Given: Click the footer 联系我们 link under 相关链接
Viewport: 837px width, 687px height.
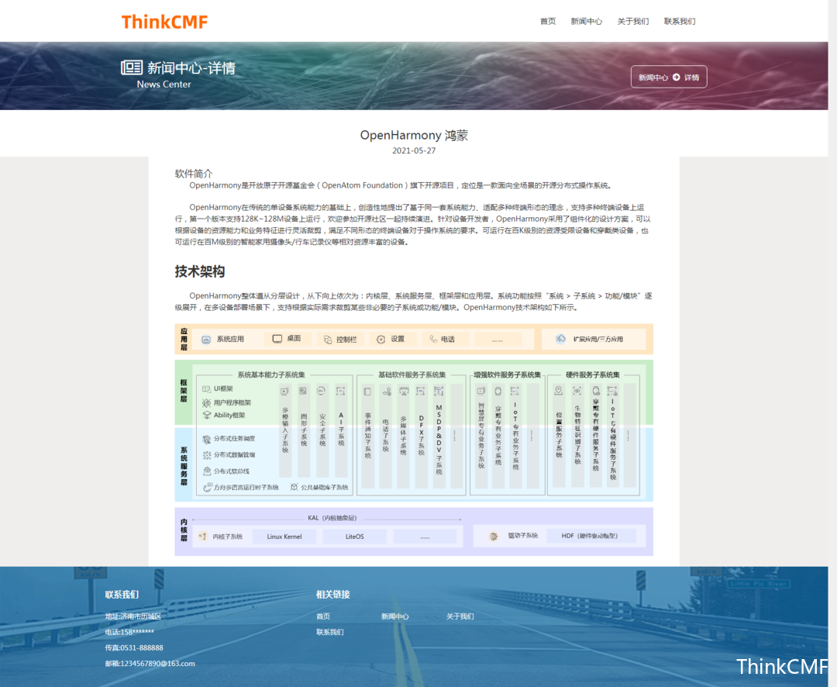Looking at the screenshot, I should tap(330, 632).
